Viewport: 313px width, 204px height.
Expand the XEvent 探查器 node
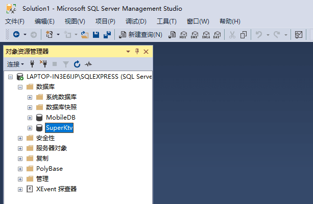[x=20, y=189]
